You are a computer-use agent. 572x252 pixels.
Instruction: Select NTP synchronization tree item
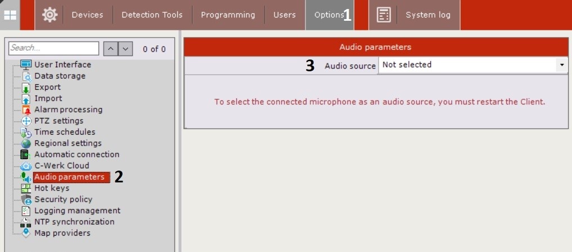click(x=74, y=222)
